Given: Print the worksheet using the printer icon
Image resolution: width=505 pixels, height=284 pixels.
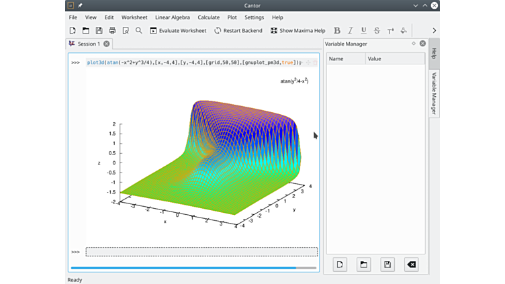Looking at the screenshot, I should (112, 30).
